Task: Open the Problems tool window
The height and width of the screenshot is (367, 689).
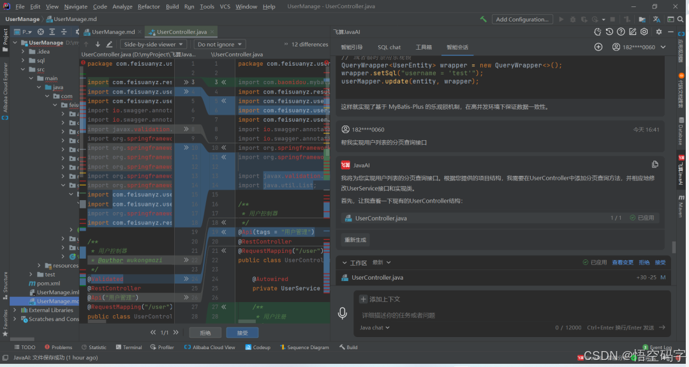Action: pyautogui.click(x=58, y=347)
